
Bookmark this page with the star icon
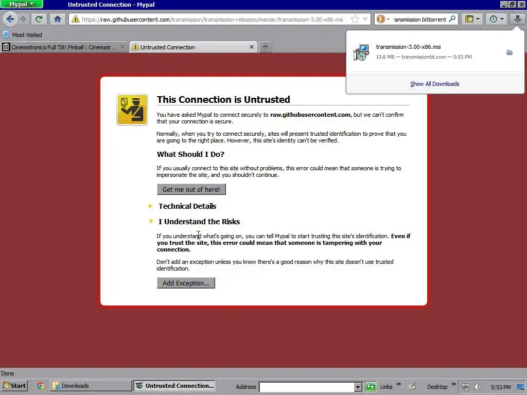tap(355, 19)
